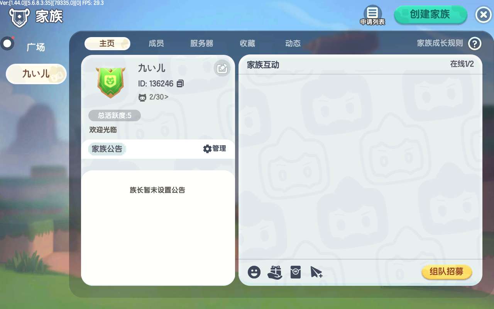Viewport: 494px width, 309px height.
Task: Copy the family ID 136246
Action: coord(180,83)
